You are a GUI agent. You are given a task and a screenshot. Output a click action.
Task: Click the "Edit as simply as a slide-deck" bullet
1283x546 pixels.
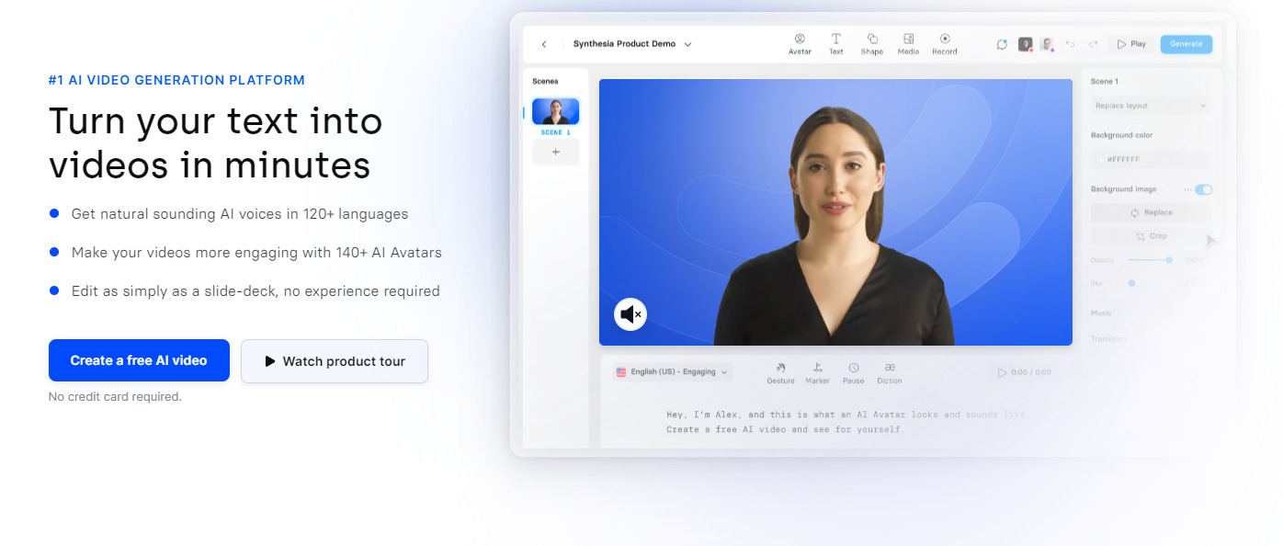[255, 291]
